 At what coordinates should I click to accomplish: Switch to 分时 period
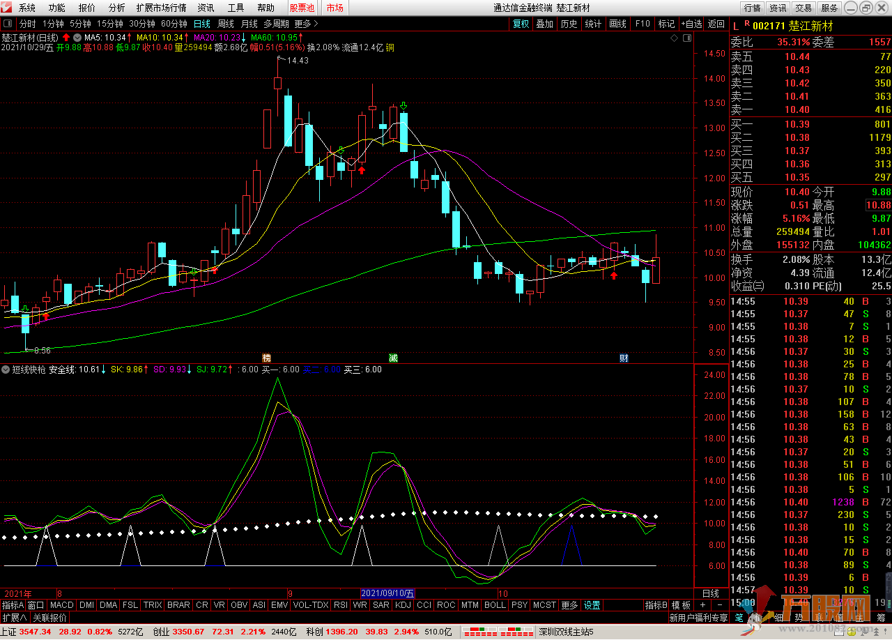[x=27, y=24]
